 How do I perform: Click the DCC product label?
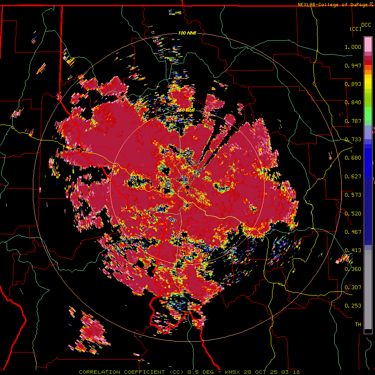(366, 25)
